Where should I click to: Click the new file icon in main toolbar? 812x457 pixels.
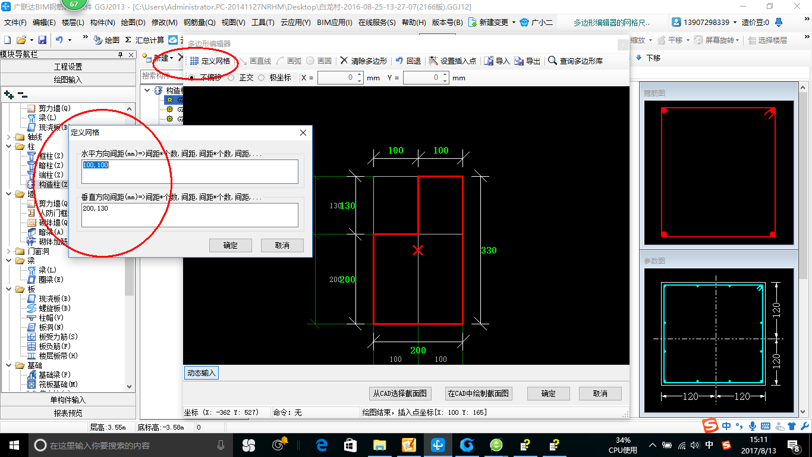point(7,40)
